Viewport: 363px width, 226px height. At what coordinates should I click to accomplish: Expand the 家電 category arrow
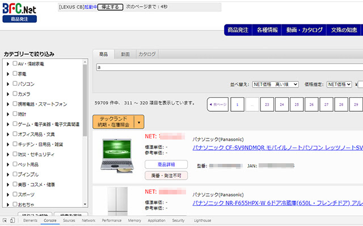click(x=8, y=74)
